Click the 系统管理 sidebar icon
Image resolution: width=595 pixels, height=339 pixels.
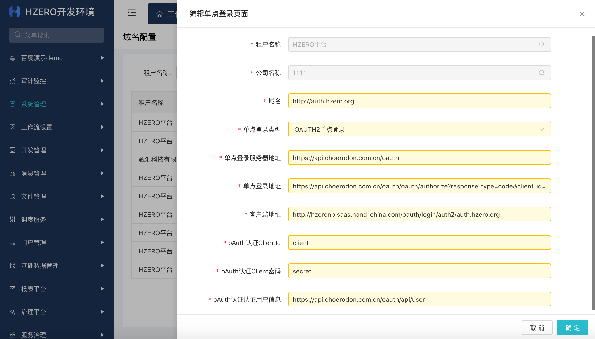(12, 104)
